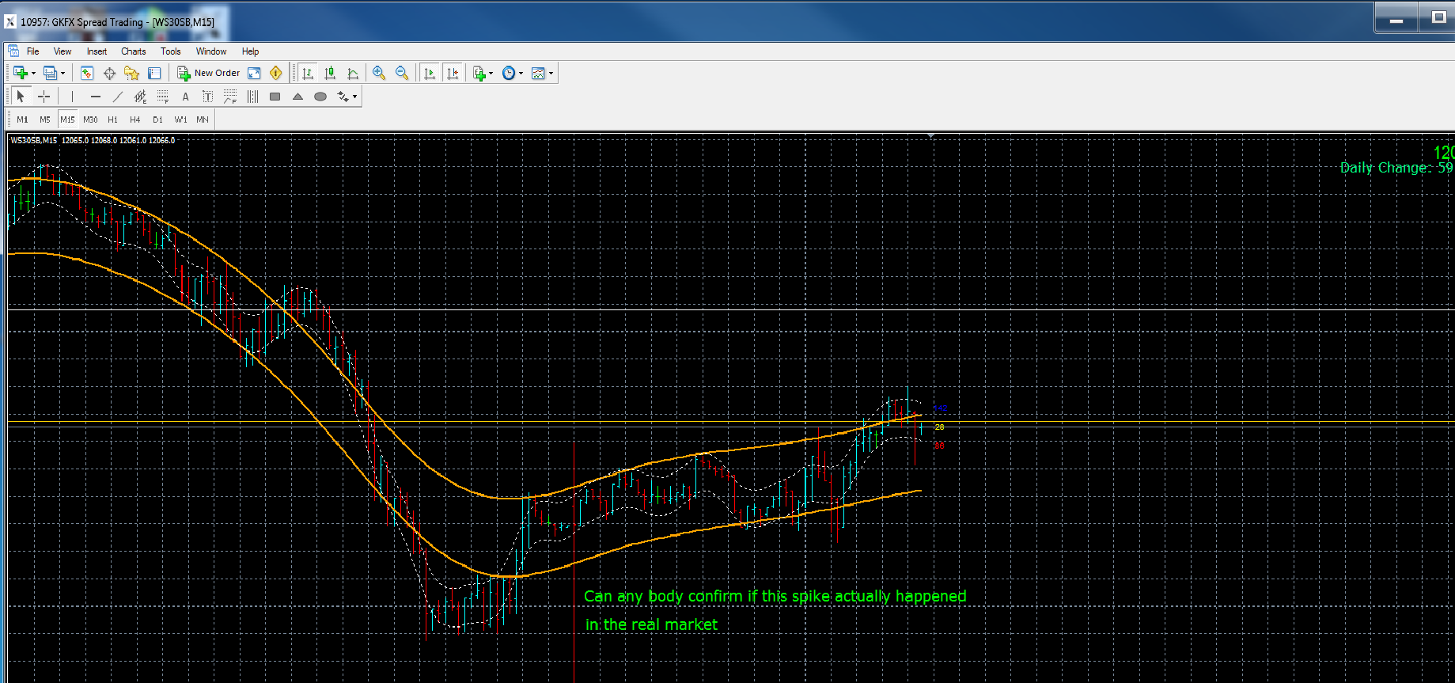Expand the Periods clock dropdown arrow
The width and height of the screenshot is (1455, 683).
click(521, 74)
